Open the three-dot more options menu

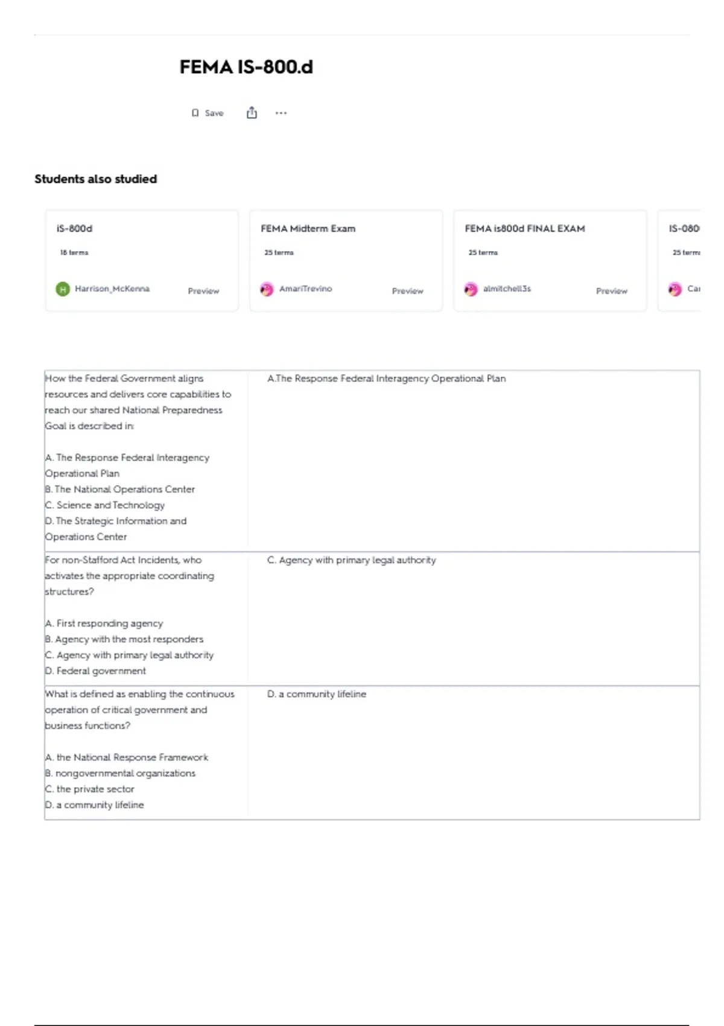pyautogui.click(x=281, y=113)
